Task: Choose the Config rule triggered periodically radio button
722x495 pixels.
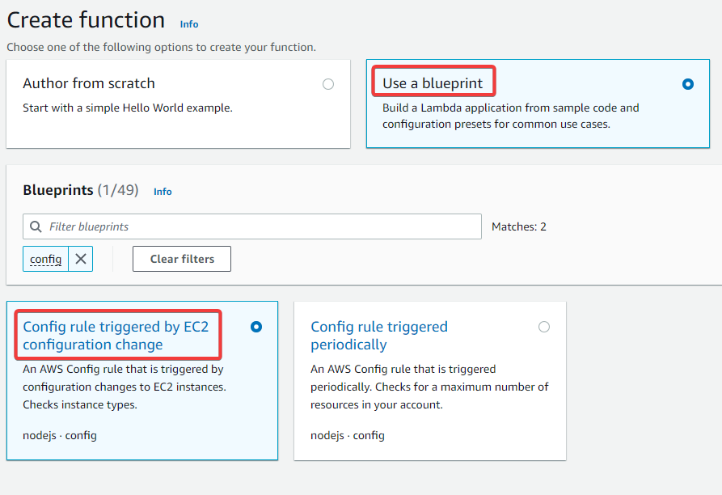Action: tap(544, 327)
